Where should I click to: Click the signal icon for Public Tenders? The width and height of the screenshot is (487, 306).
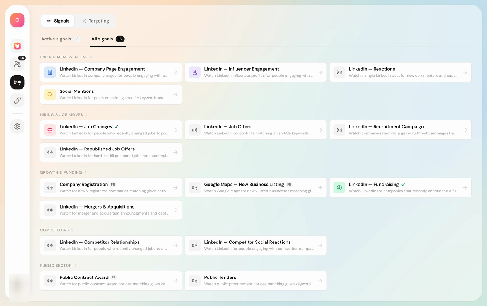(194, 281)
